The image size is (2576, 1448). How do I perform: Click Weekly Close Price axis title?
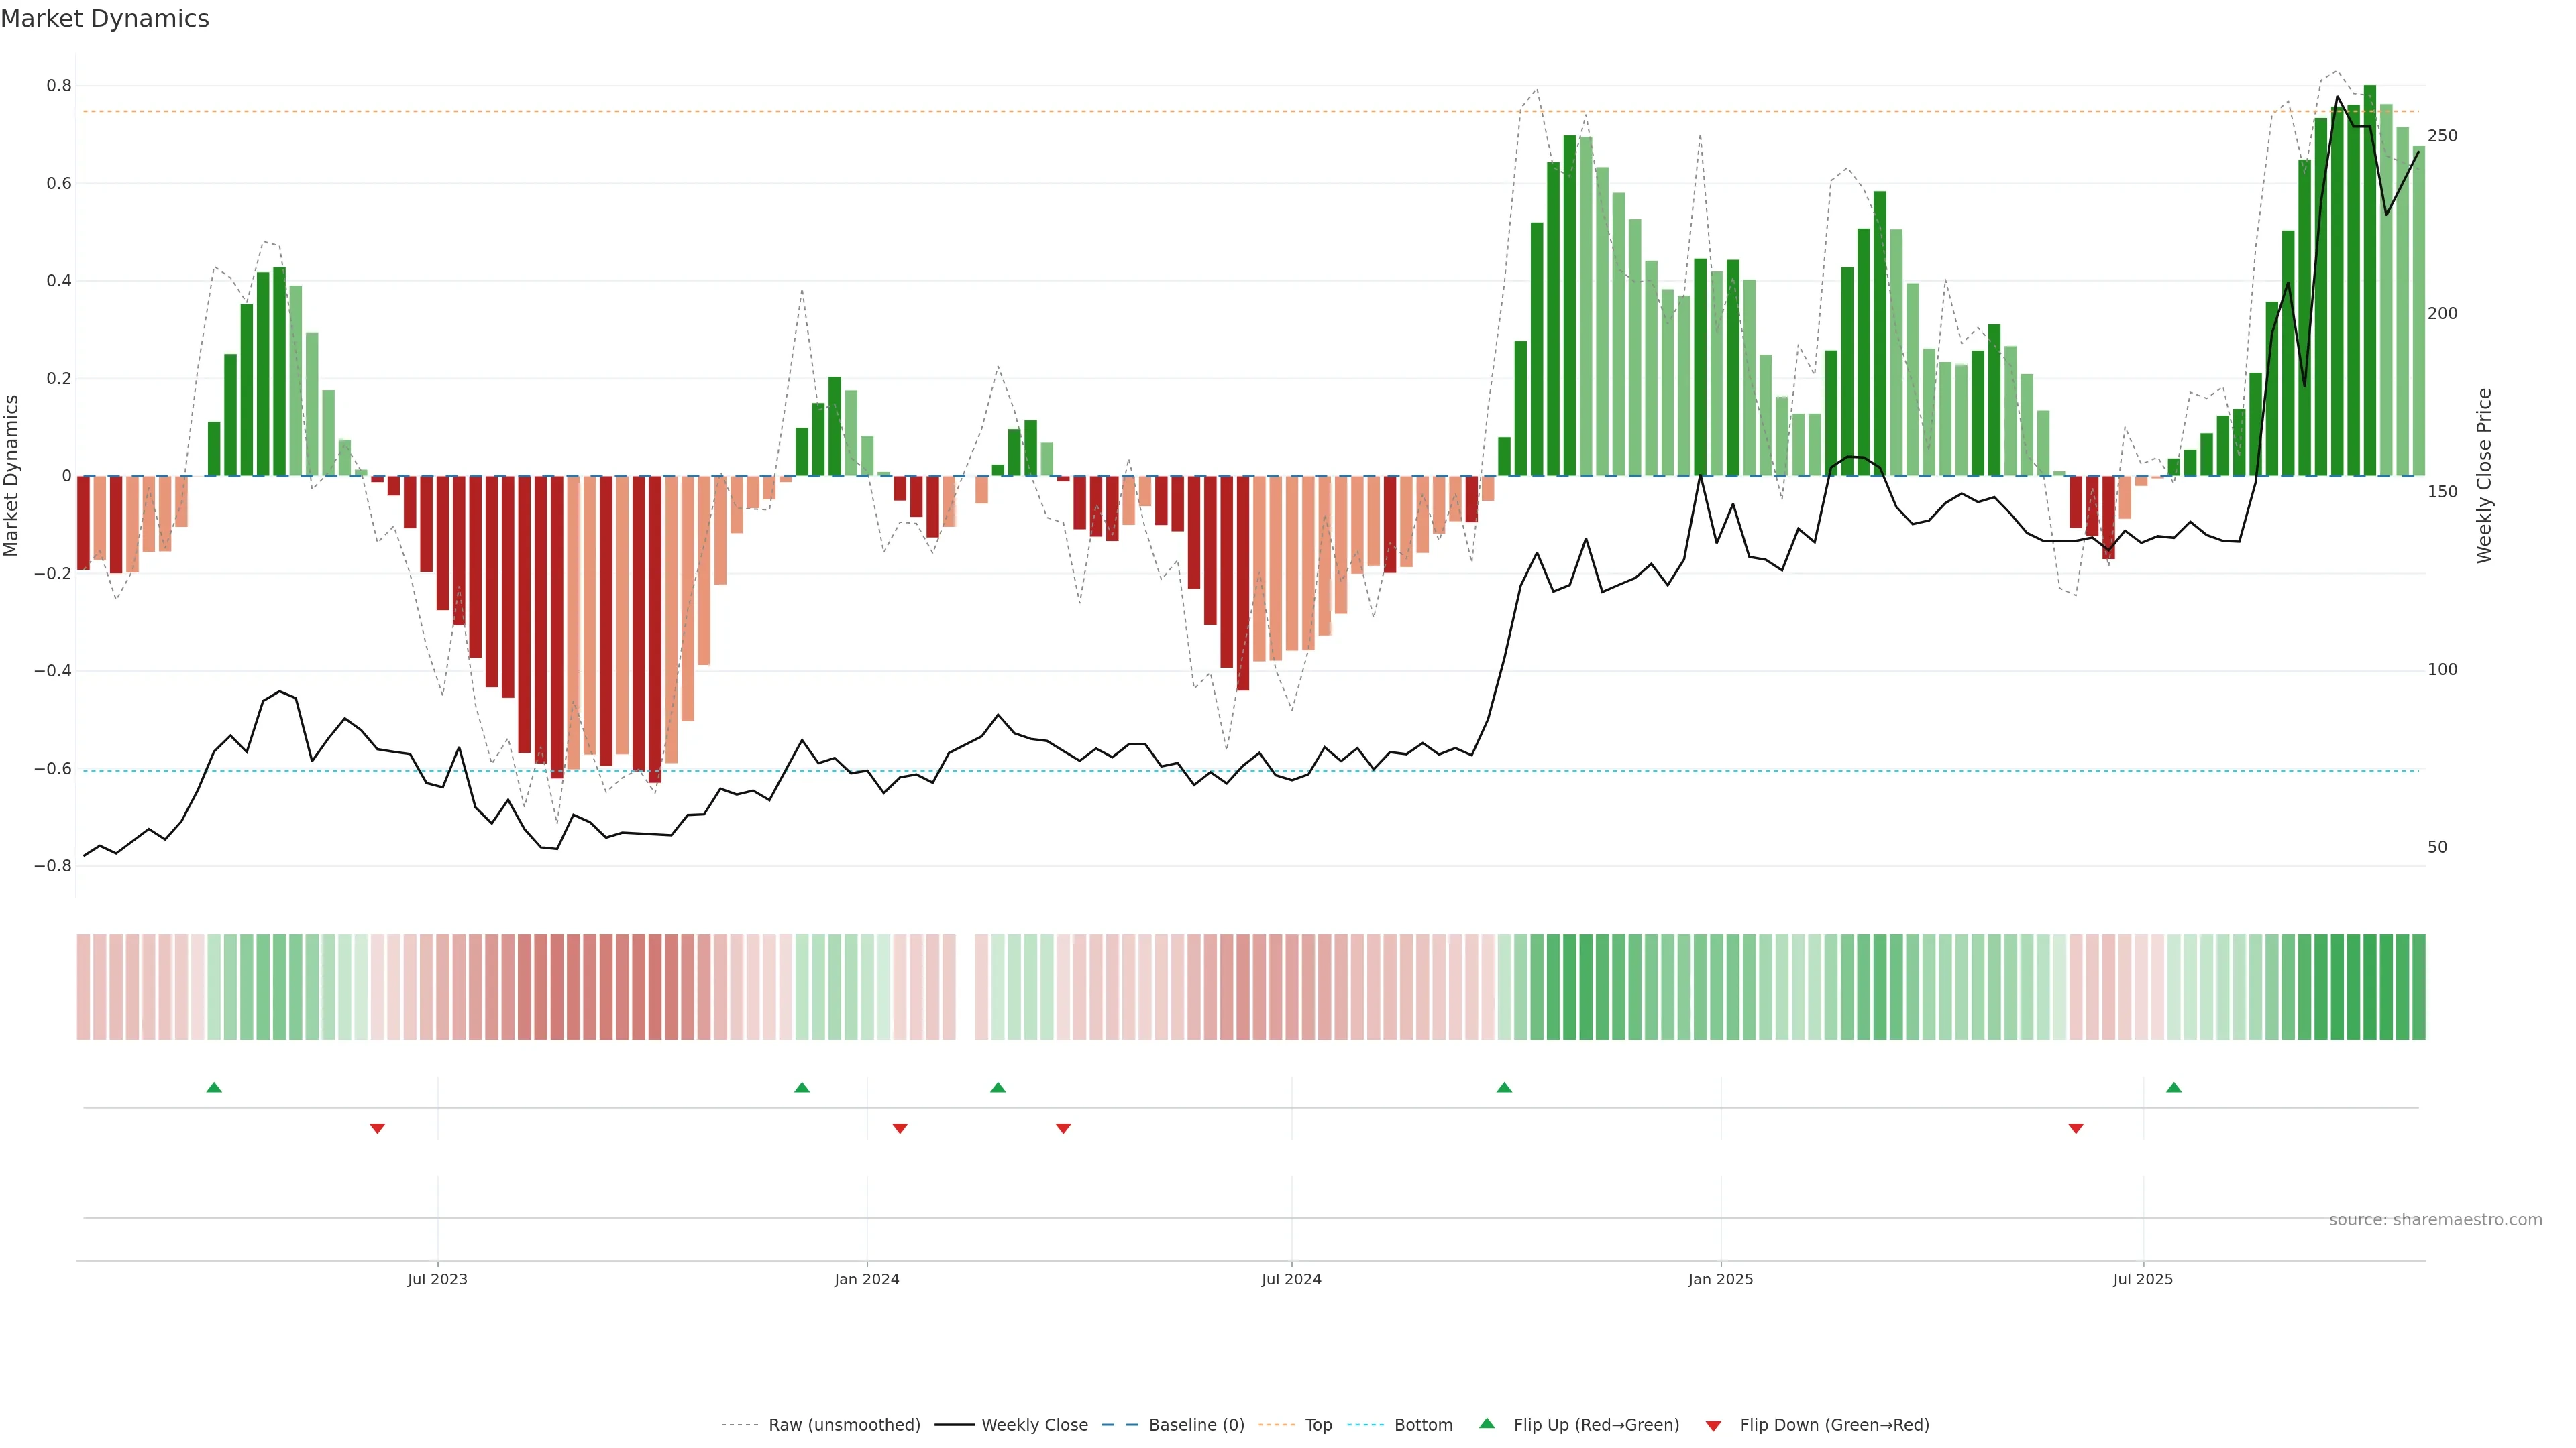[x=2484, y=476]
